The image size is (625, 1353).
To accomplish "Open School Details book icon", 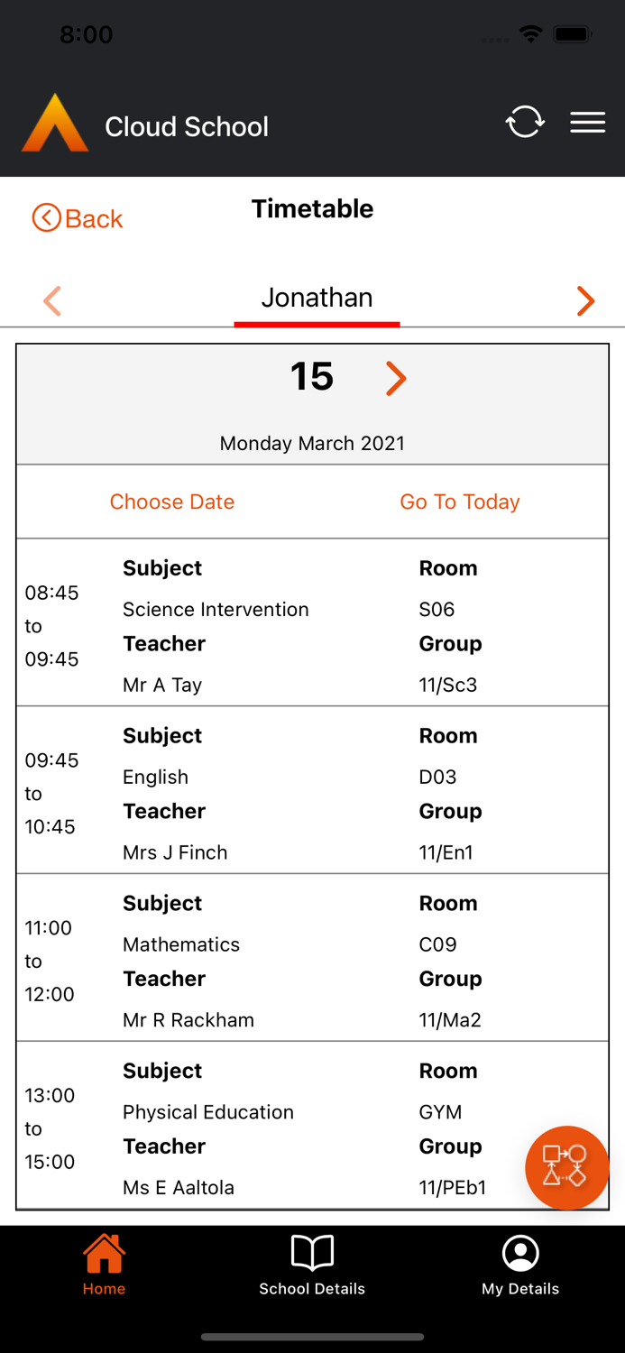I will (312, 1254).
